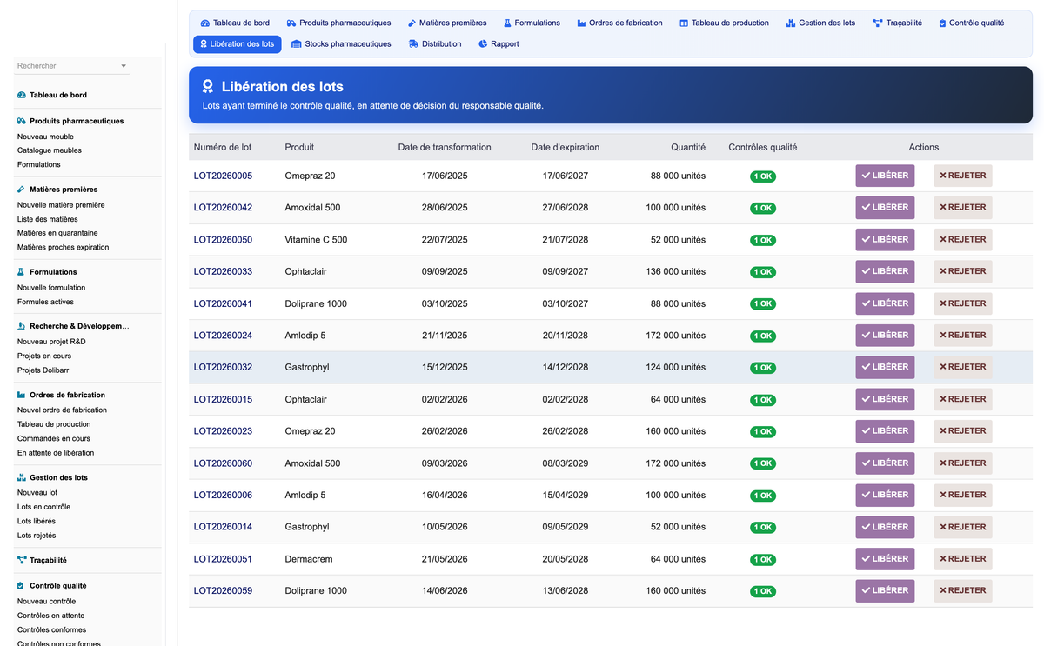Open the Rechercher dropdown arrow in sidebar
The image size is (1044, 646).
pos(123,66)
